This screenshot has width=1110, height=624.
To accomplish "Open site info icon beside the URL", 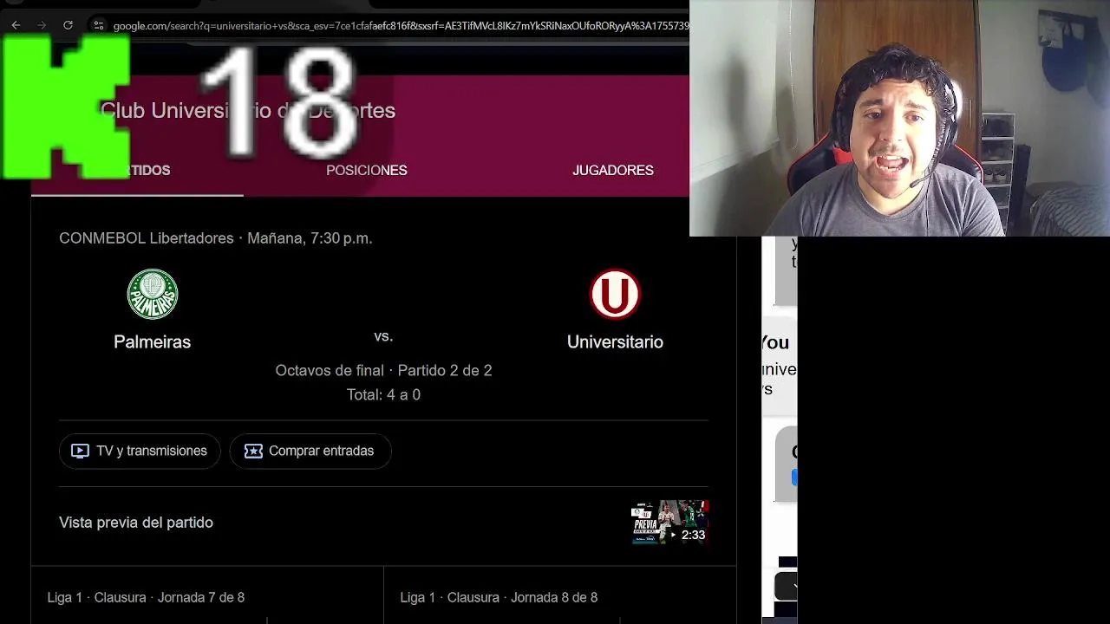I will pos(98,25).
